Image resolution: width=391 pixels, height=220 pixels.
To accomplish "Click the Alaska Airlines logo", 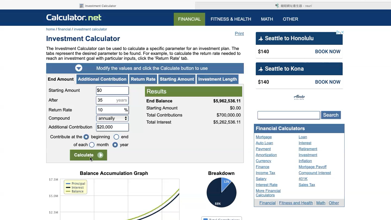I will click(x=299, y=97).
